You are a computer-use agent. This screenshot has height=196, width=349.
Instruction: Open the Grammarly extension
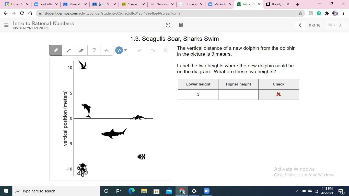(319, 13)
